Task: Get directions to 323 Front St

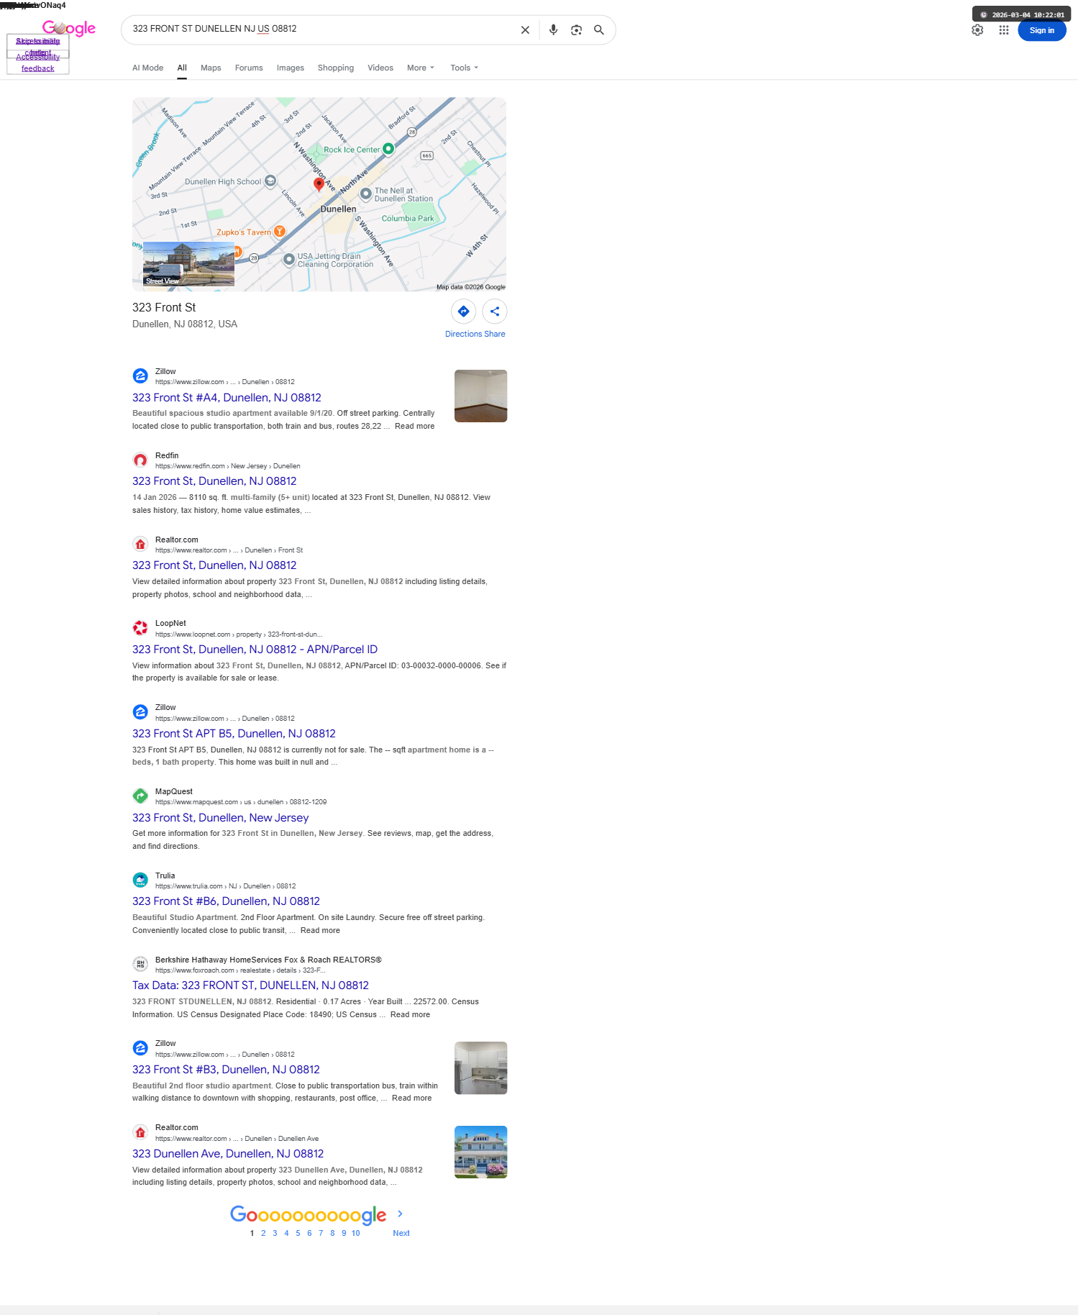Action: tap(463, 311)
